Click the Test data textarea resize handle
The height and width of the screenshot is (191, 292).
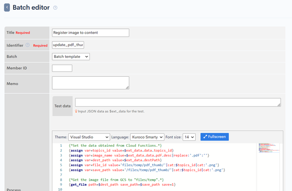tap(279, 105)
